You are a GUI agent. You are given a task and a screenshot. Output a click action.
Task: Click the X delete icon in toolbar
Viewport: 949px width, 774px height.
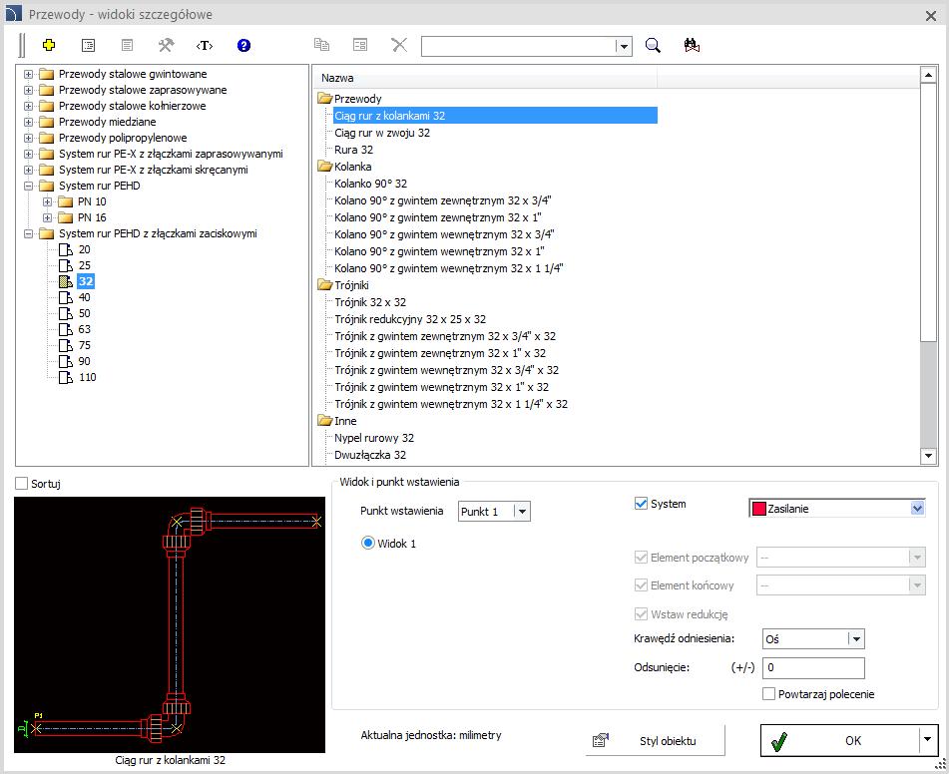click(x=399, y=45)
